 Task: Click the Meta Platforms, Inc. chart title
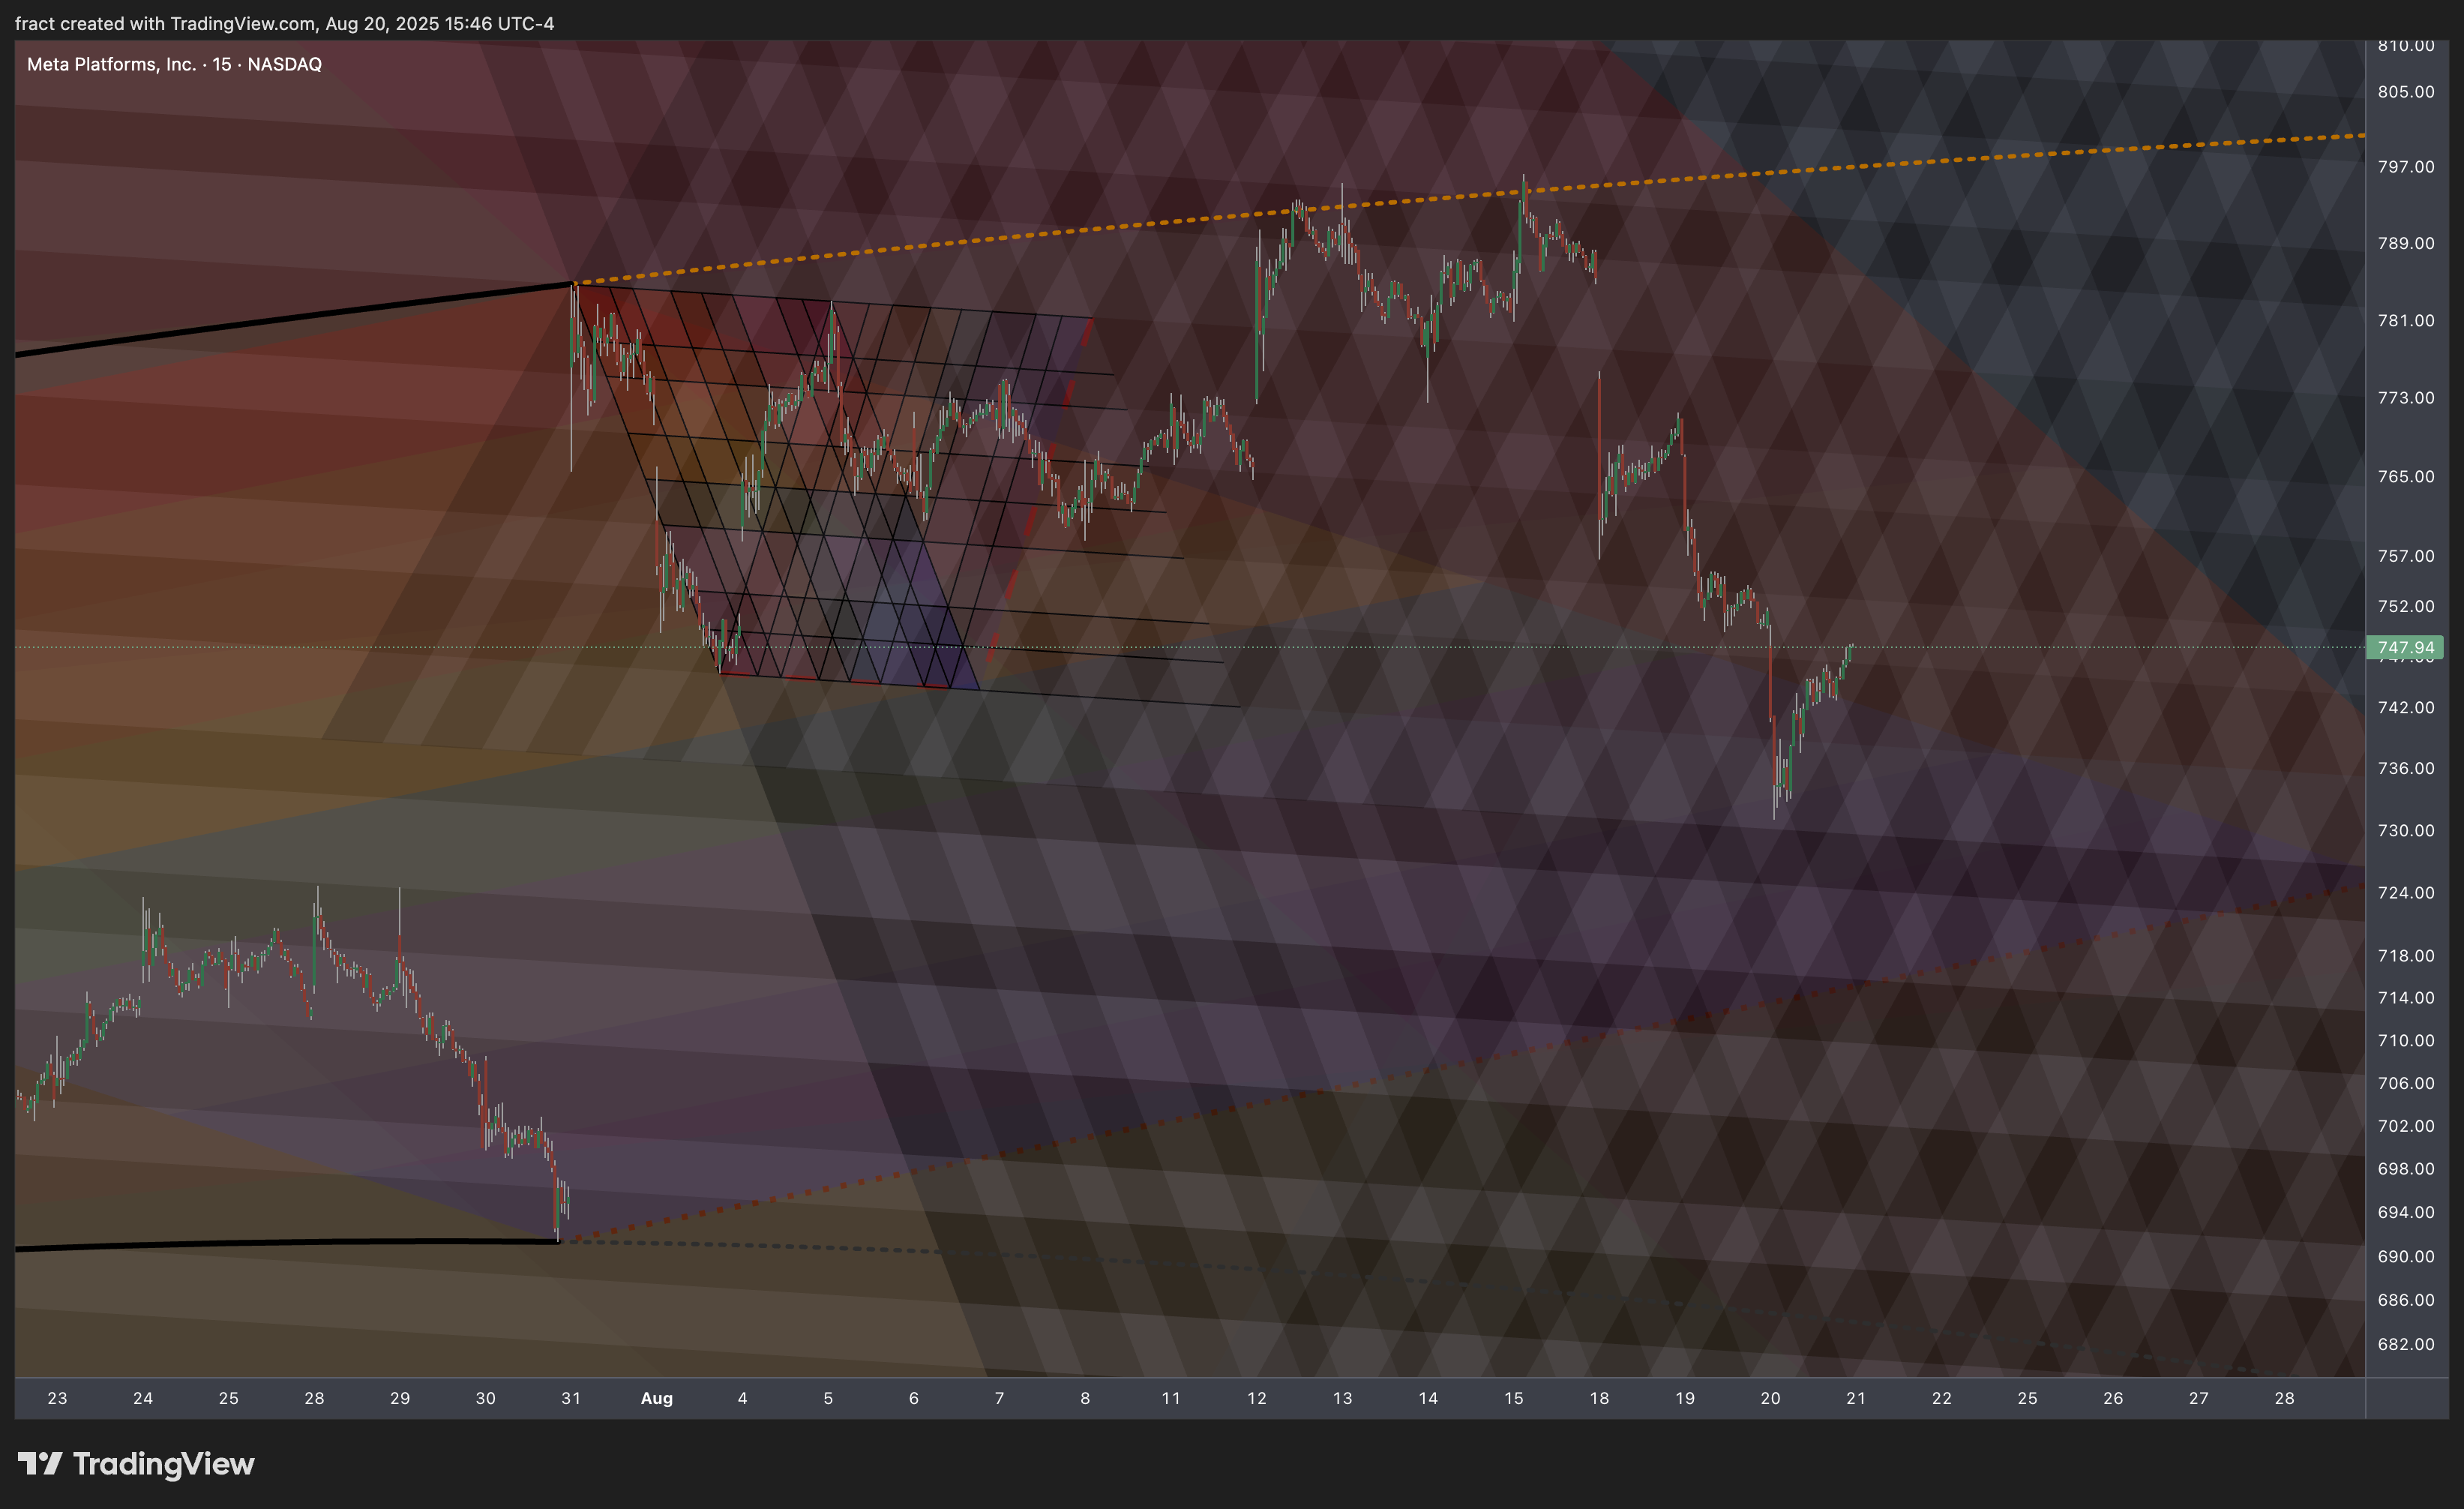174,64
